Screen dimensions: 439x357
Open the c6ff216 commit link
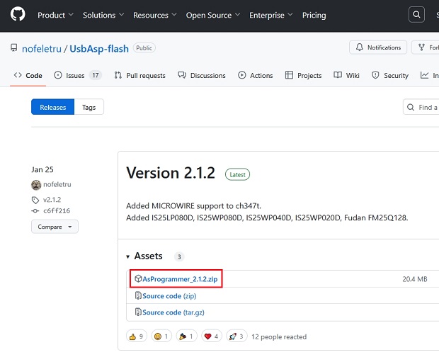coord(57,211)
